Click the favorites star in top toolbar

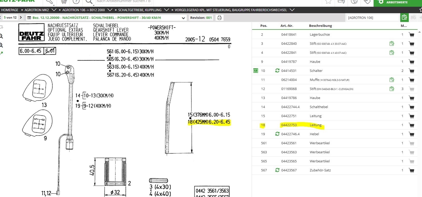pos(328,2)
